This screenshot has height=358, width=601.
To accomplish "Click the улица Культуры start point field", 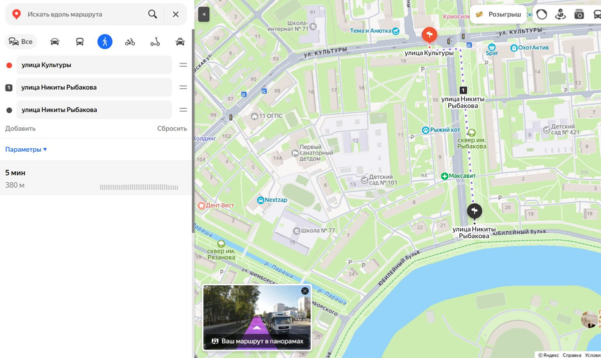I will pyautogui.click(x=94, y=65).
